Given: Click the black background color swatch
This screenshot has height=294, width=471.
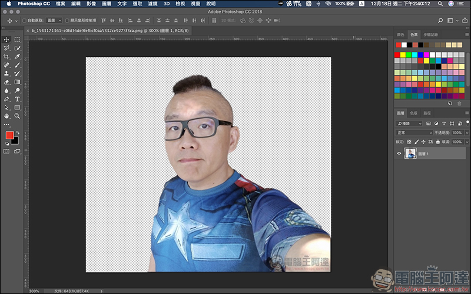Looking at the screenshot, I should [16, 141].
